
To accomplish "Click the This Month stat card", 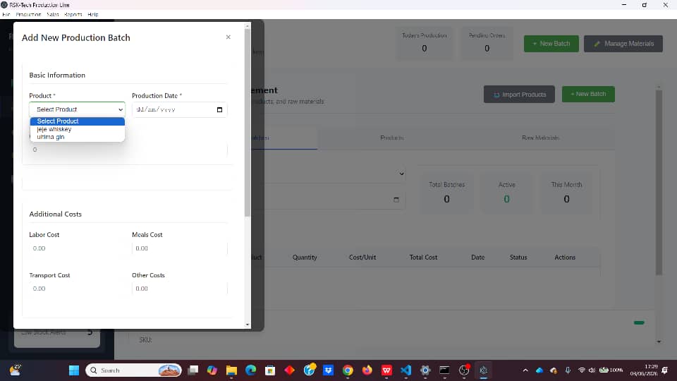I will coord(566,193).
